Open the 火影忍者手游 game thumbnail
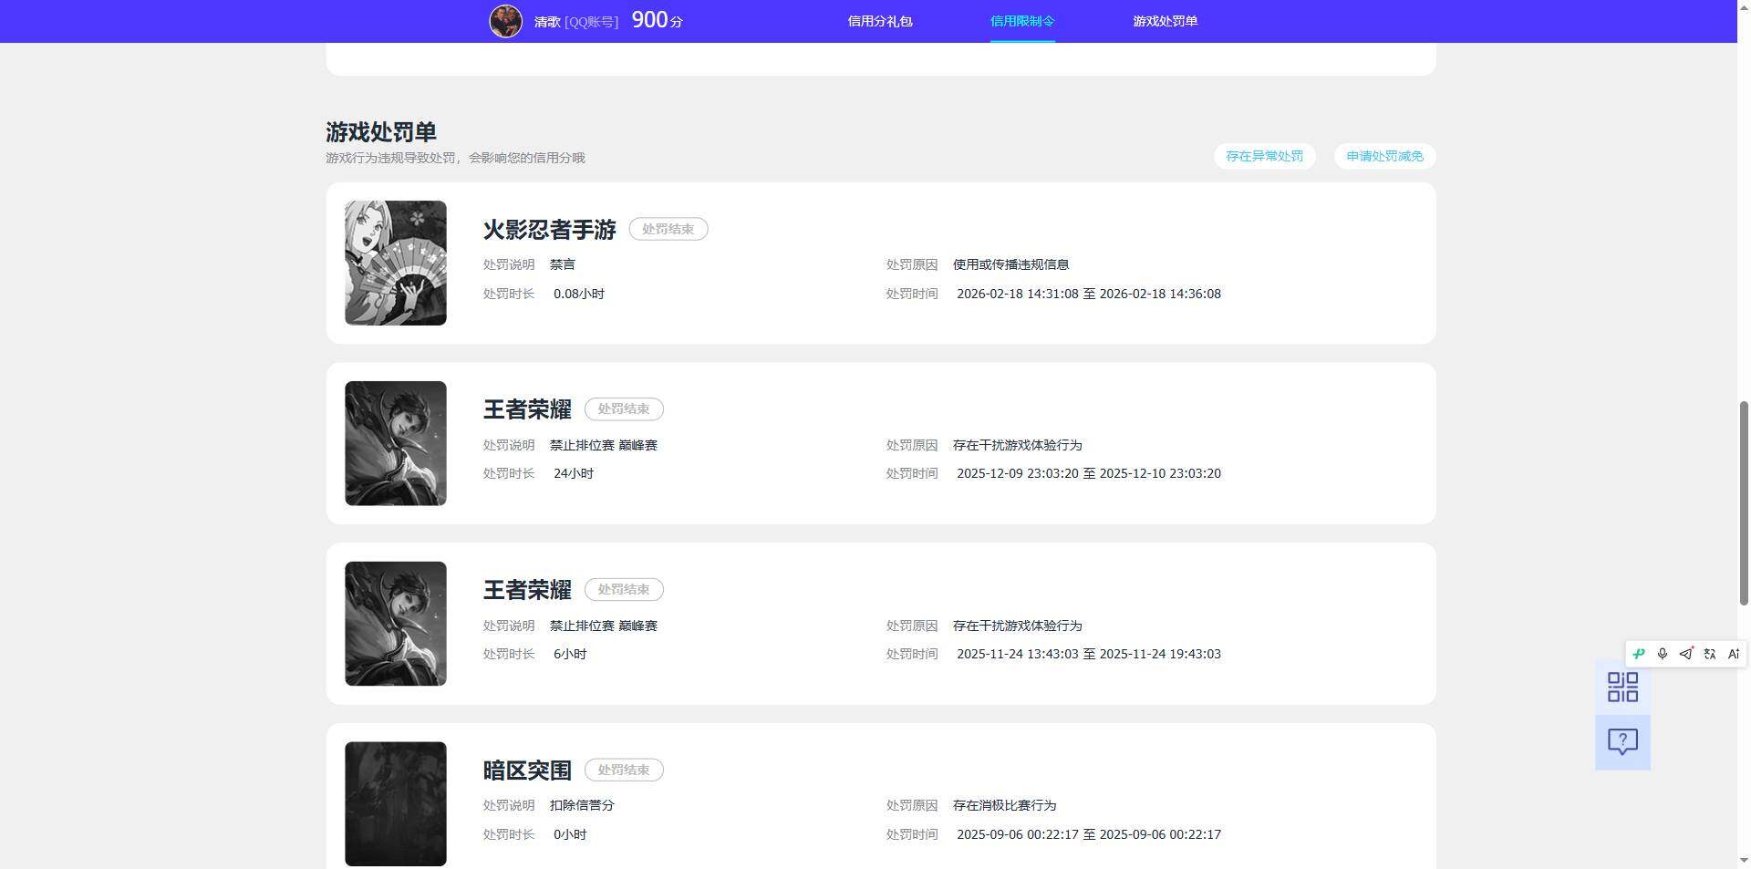The image size is (1751, 869). point(396,263)
